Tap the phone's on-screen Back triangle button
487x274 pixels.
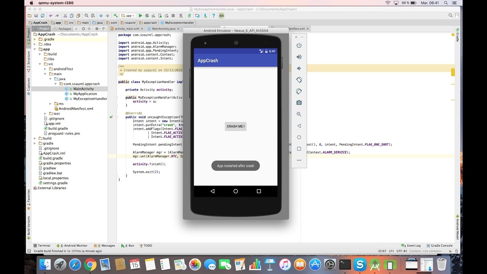pos(212,191)
